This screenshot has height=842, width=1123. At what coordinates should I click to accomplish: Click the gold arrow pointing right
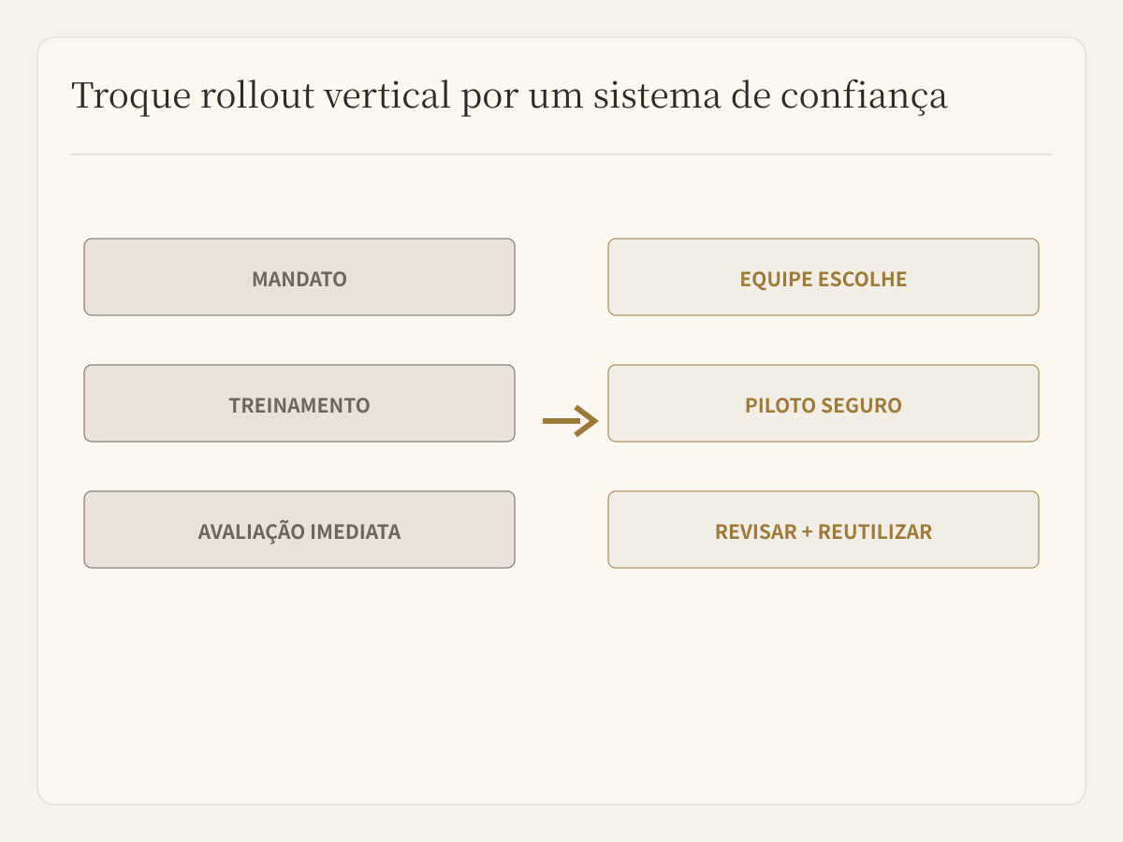tap(570, 421)
